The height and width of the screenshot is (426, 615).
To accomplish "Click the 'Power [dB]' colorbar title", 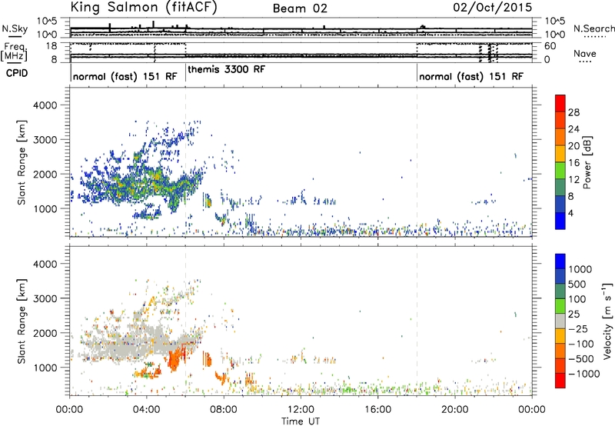I will [587, 162].
